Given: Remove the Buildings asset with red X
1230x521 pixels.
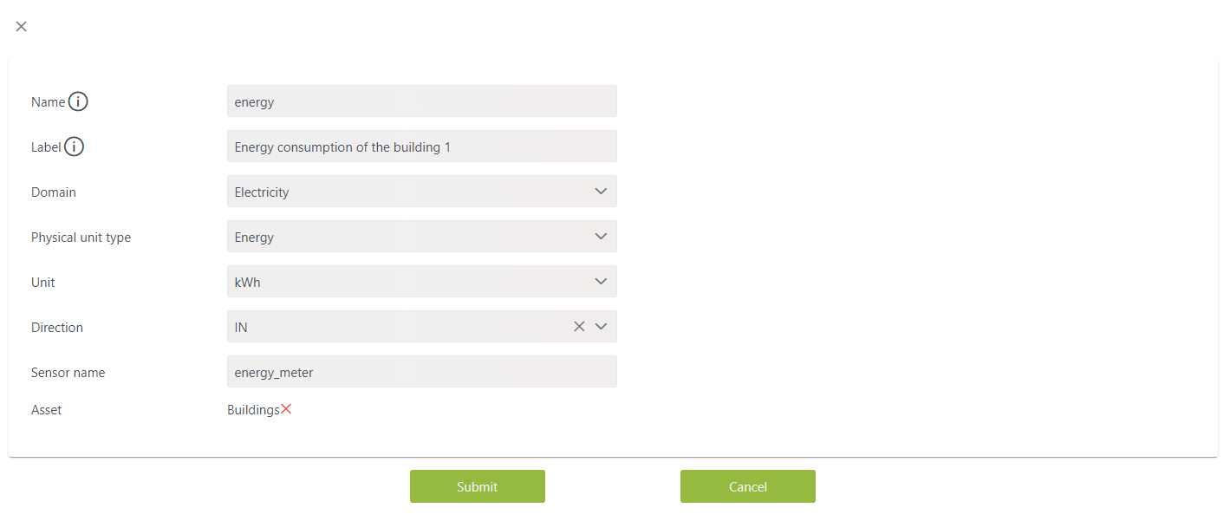Looking at the screenshot, I should pyautogui.click(x=286, y=409).
